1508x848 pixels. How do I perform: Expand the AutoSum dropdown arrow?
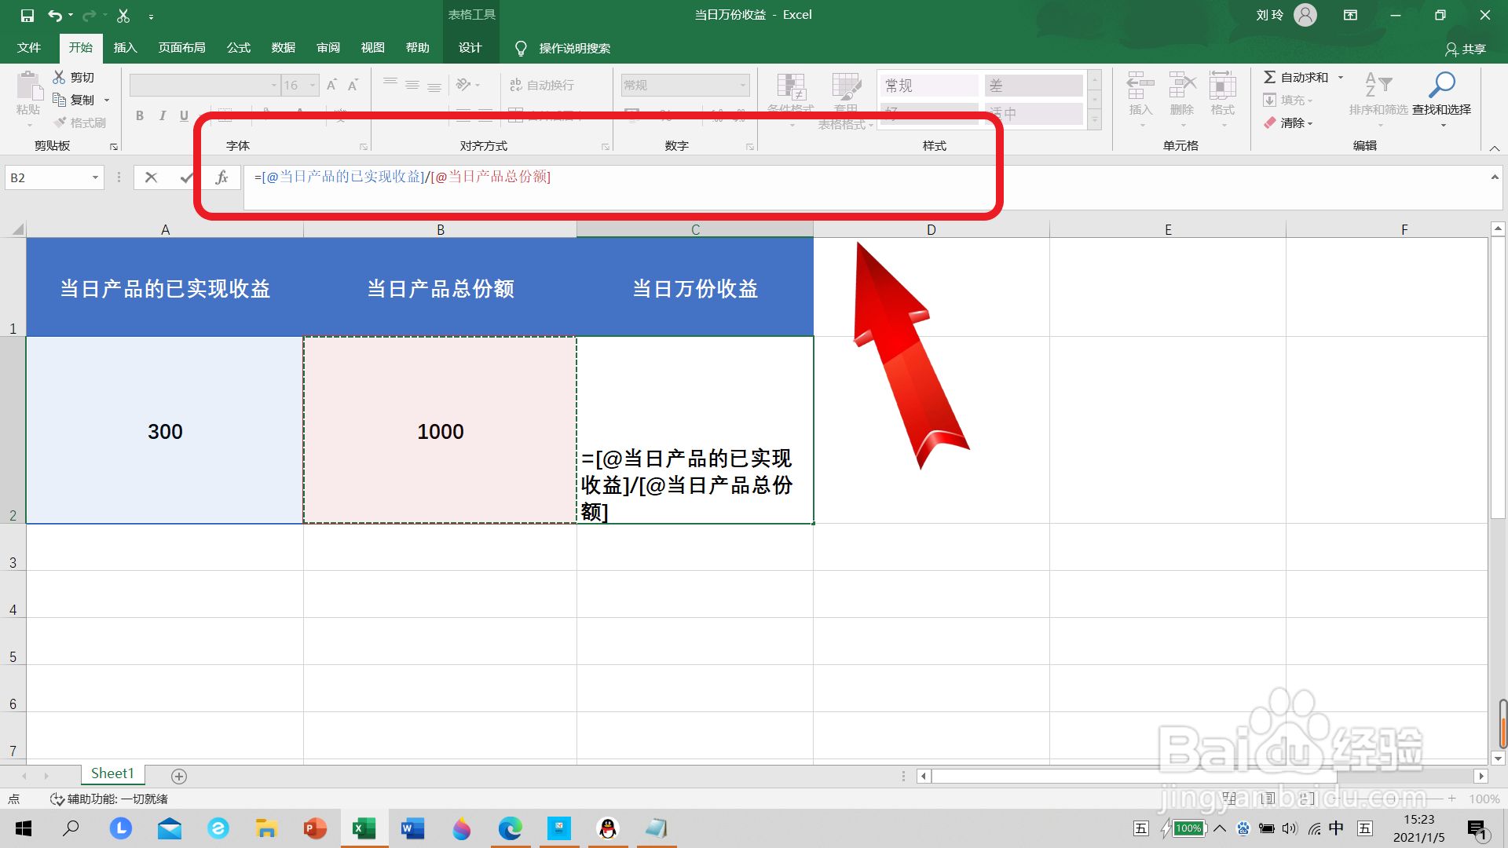[x=1341, y=77]
